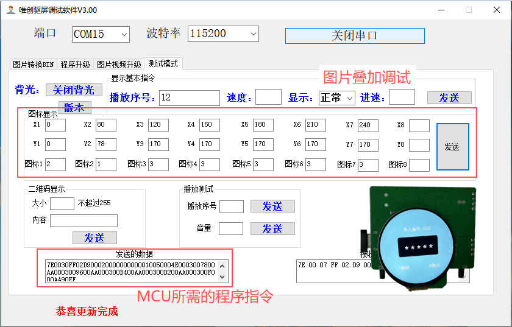Click the 二维码 内容 text field
The height and width of the screenshot is (327, 512).
(x=84, y=220)
